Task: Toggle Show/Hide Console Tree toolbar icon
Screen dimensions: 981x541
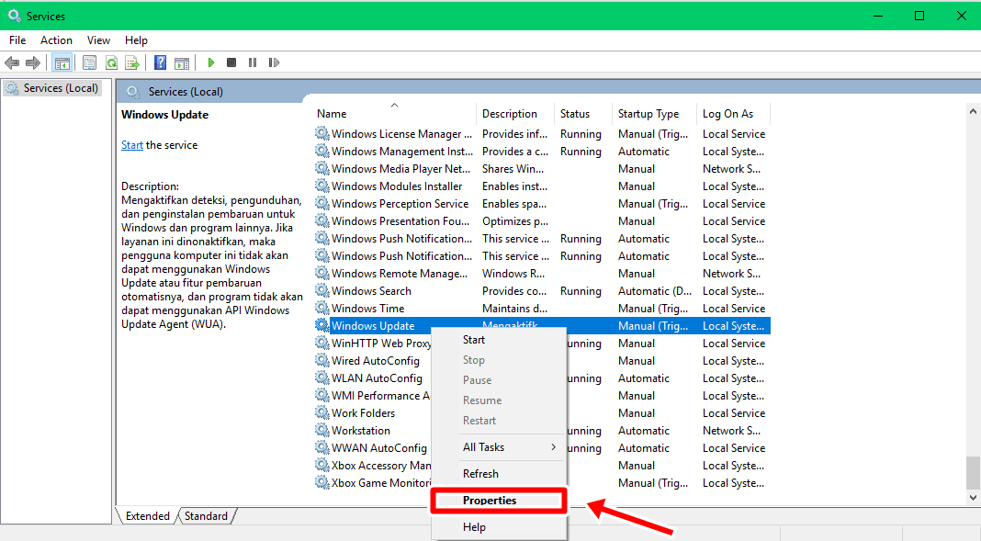Action: (62, 62)
